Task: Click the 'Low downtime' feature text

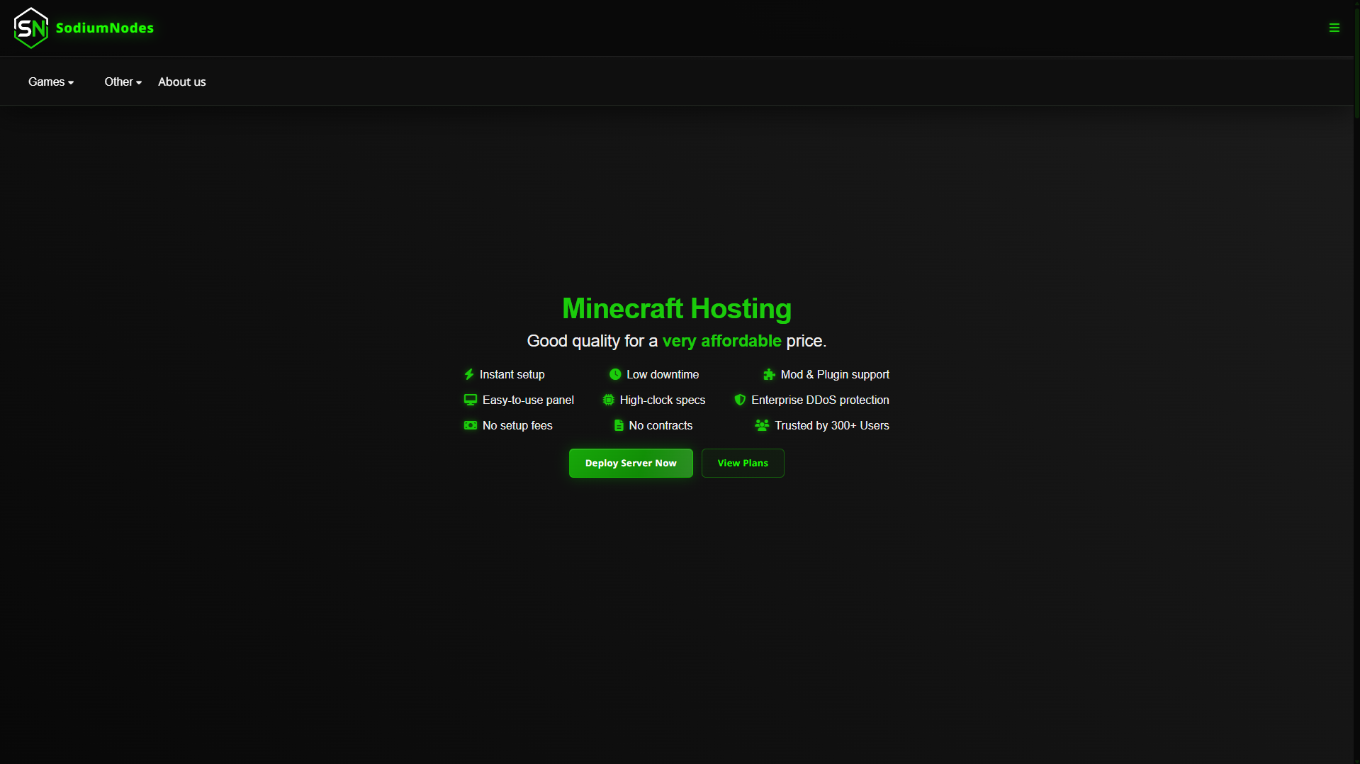Action: coord(663,374)
